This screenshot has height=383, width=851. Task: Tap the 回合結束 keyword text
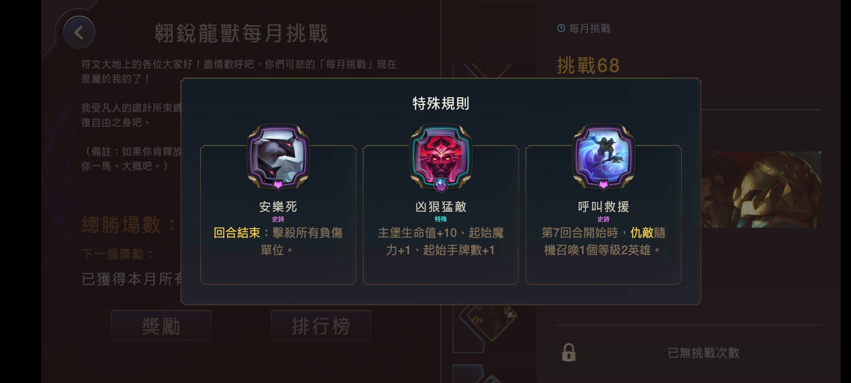[x=237, y=233]
